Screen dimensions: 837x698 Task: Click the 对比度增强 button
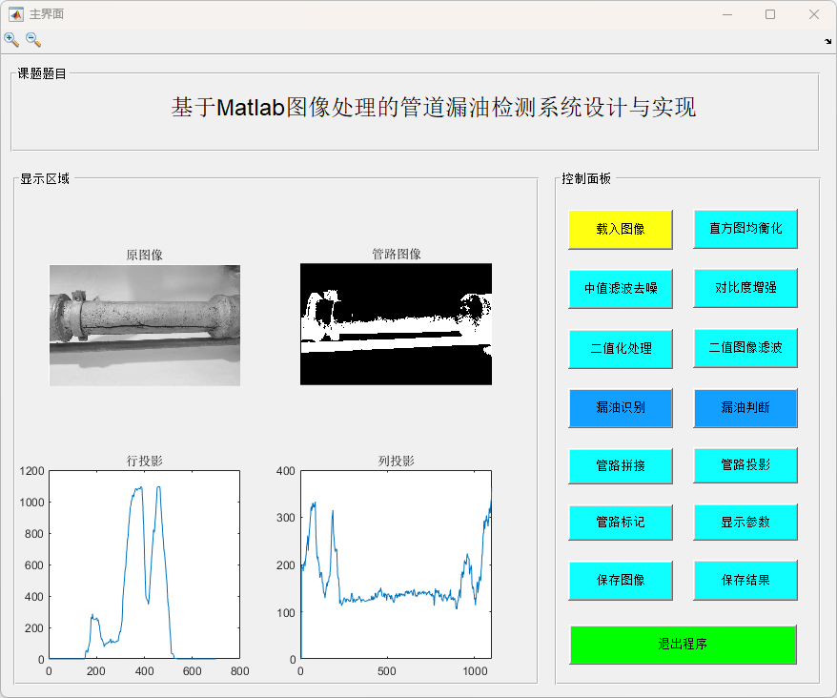[x=745, y=288]
